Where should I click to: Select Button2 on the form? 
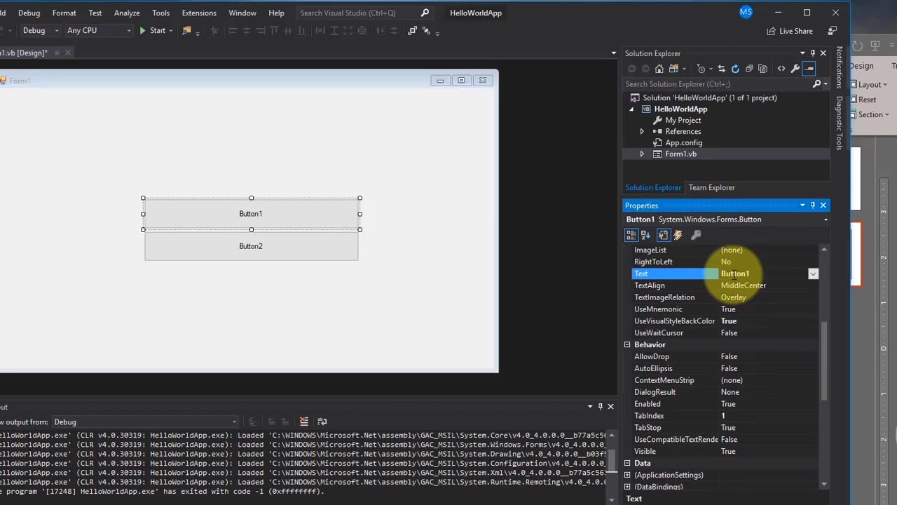coord(251,246)
